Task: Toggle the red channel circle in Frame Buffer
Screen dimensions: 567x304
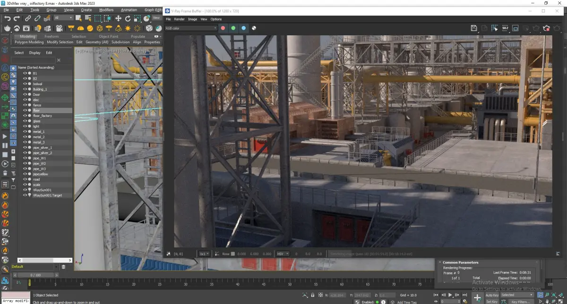Action: 223,28
